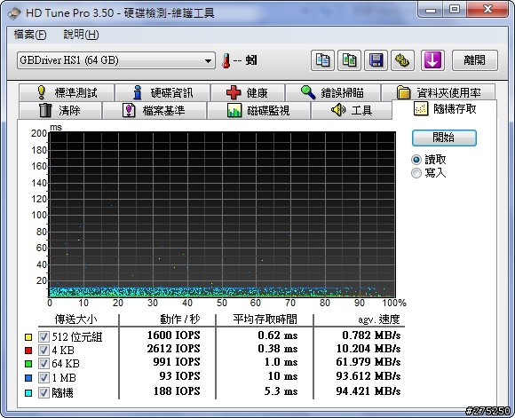Uncheck the 64 KB transfer size checkbox
This screenshot has height=418, width=515.
(44, 364)
